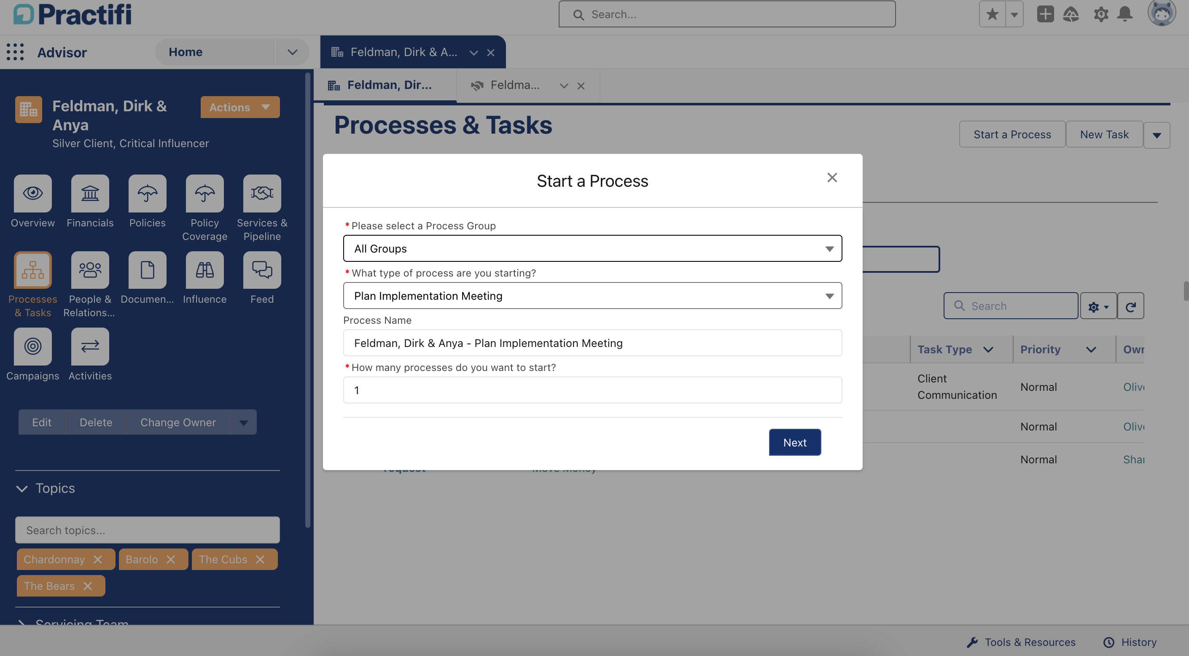The width and height of the screenshot is (1189, 656).
Task: Remove the Chardonnay topic
Action: click(x=98, y=559)
